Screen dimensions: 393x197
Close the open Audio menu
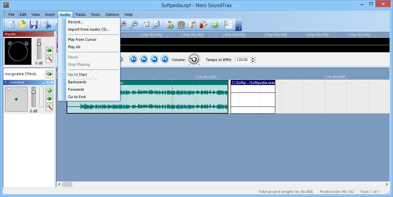pyautogui.click(x=65, y=15)
